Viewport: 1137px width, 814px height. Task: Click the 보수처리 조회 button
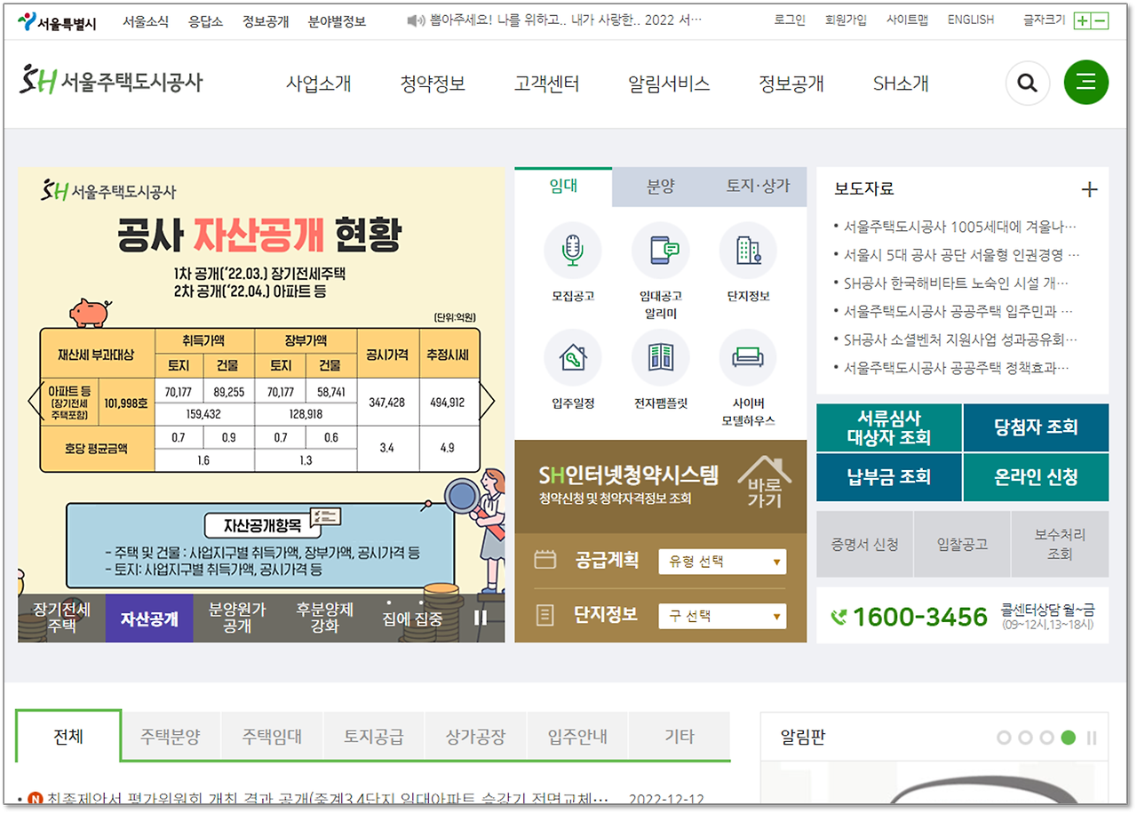1060,544
